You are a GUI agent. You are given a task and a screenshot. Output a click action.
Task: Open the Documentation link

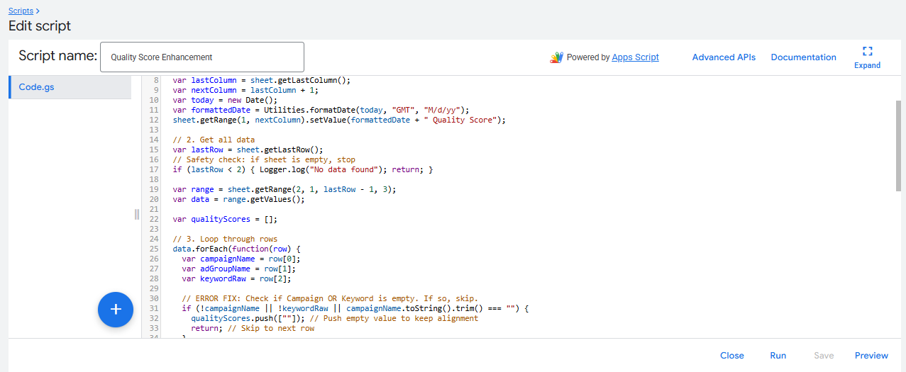pyautogui.click(x=803, y=57)
